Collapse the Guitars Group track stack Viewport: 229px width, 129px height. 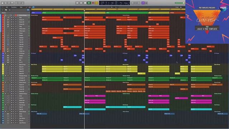click(6, 94)
